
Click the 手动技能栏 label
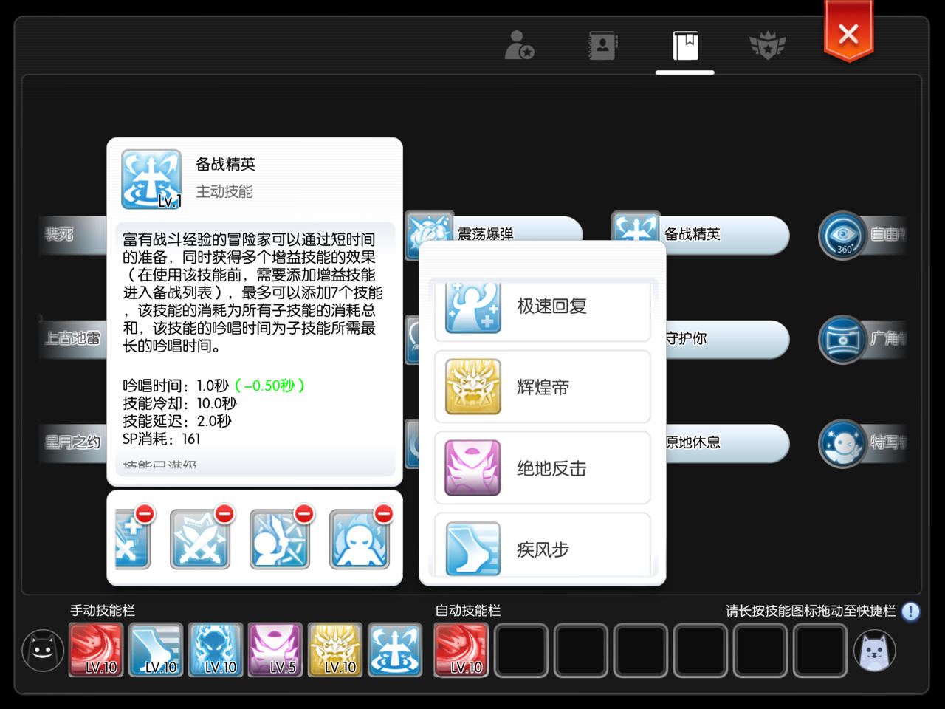click(103, 611)
